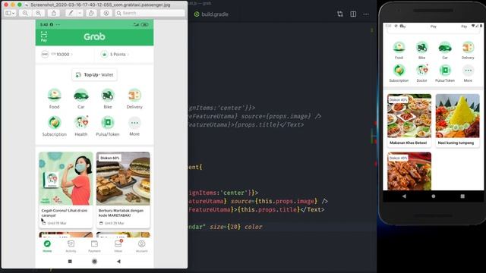The image size is (486, 273).
Task: Select the markup pen tool in Preview
Action: point(71,13)
